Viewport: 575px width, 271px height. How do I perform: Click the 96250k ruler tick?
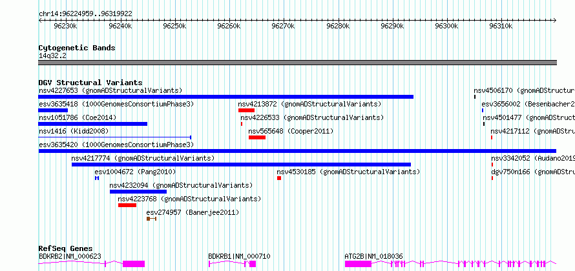pos(174,26)
